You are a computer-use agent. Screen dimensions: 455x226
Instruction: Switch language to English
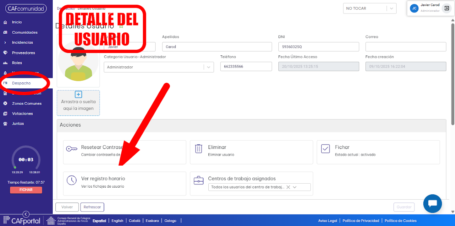[x=117, y=221]
